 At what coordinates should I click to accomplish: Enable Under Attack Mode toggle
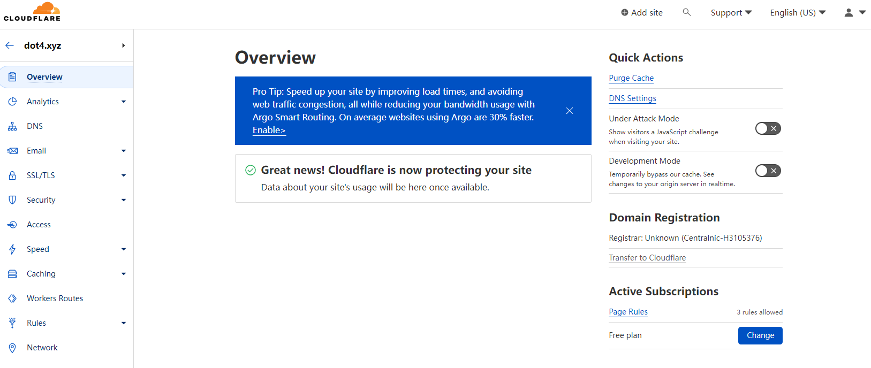click(768, 128)
